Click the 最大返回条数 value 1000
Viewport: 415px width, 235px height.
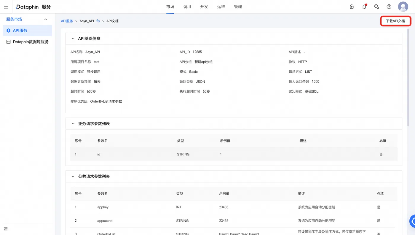(315, 82)
